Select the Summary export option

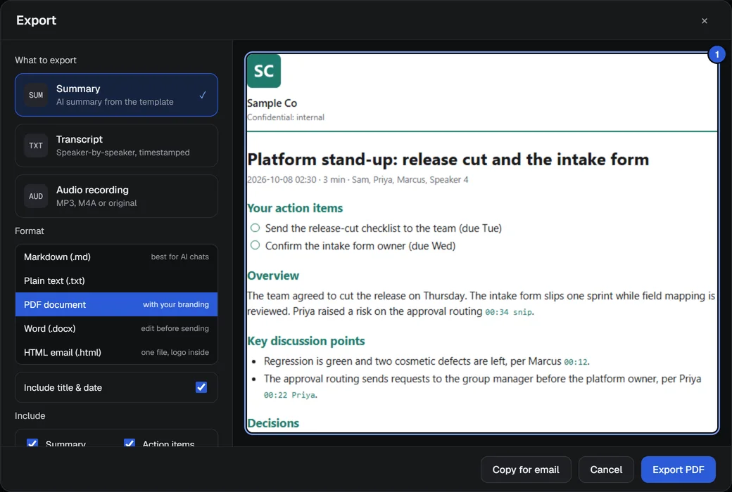click(116, 95)
